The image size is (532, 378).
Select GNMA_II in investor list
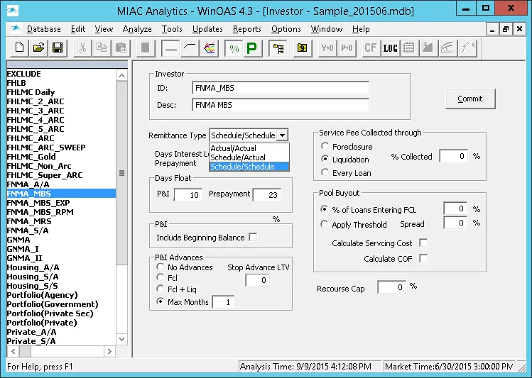pos(24,257)
